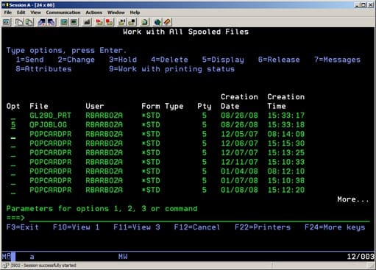Click the command line input after ===>
The height and width of the screenshot is (270, 376).
point(199,218)
